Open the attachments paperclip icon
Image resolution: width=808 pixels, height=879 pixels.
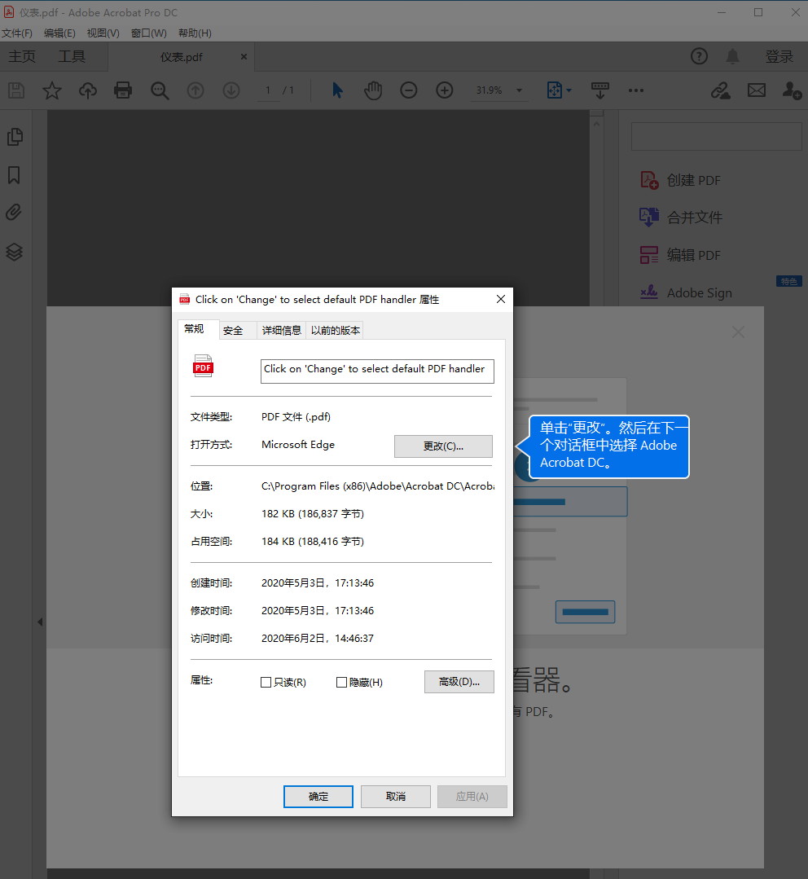point(14,213)
